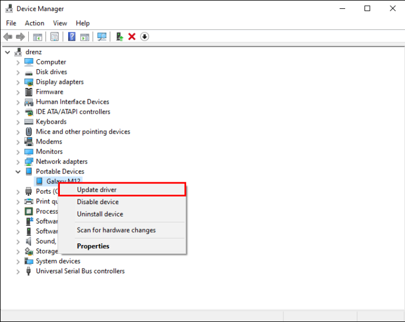Image resolution: width=405 pixels, height=322 pixels.
Task: Click the Properties sheet toolbar icon
Action: [x=55, y=36]
